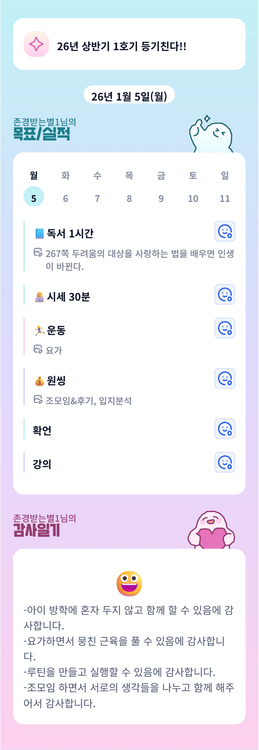
Task: Add emoji reaction to 독서 1시간
Action: point(225,232)
